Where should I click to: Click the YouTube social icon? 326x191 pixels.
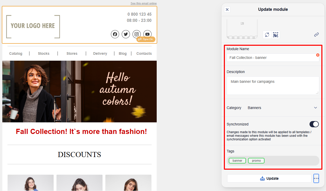coord(147,34)
